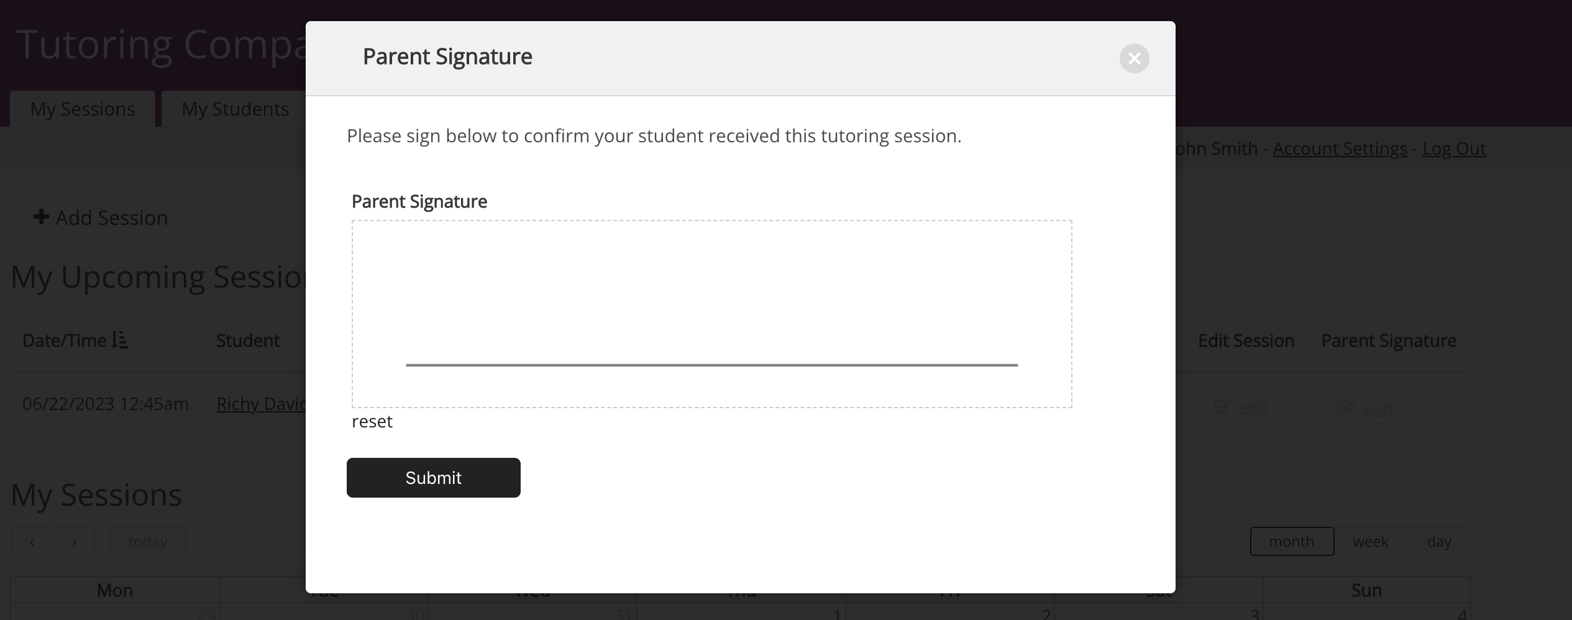Switch to the My Students tab
Viewport: 1572px width, 620px height.
[235, 109]
